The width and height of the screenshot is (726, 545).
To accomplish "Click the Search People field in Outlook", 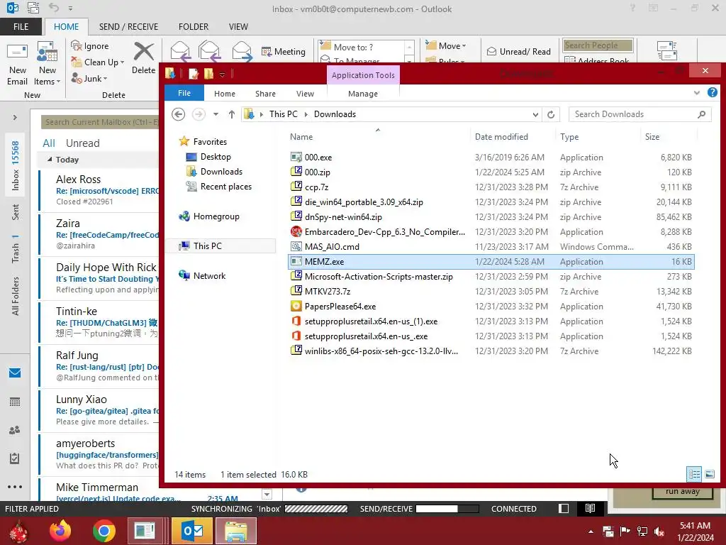I will (x=598, y=45).
